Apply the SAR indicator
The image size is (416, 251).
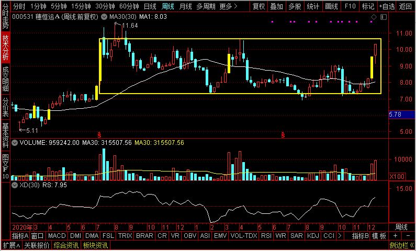296,236
